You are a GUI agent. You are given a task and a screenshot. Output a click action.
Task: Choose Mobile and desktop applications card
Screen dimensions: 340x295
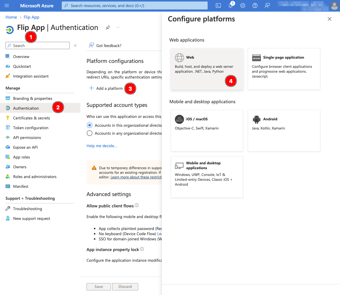click(207, 177)
